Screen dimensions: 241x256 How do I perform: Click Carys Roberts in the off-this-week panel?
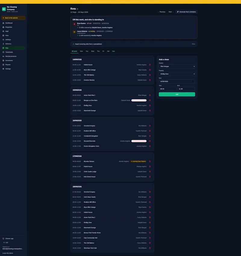pyautogui.click(x=82, y=31)
